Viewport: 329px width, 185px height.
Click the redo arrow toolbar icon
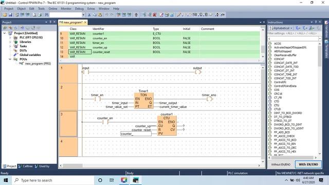[112, 15]
